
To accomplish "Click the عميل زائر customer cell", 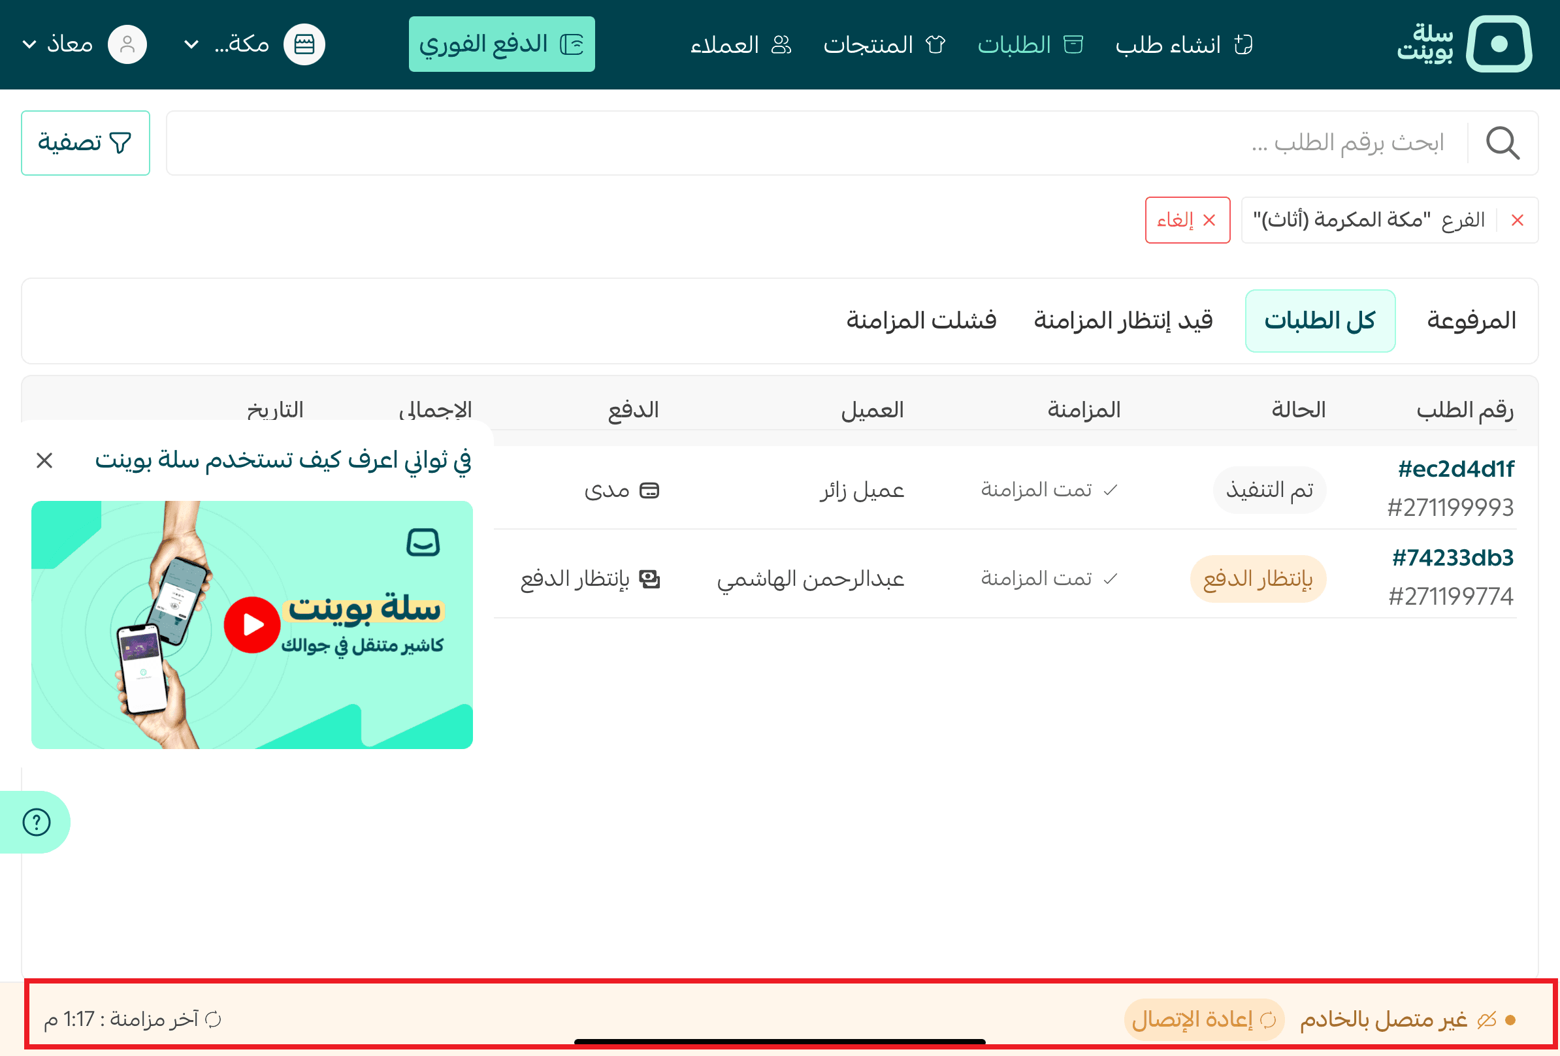I will (862, 490).
